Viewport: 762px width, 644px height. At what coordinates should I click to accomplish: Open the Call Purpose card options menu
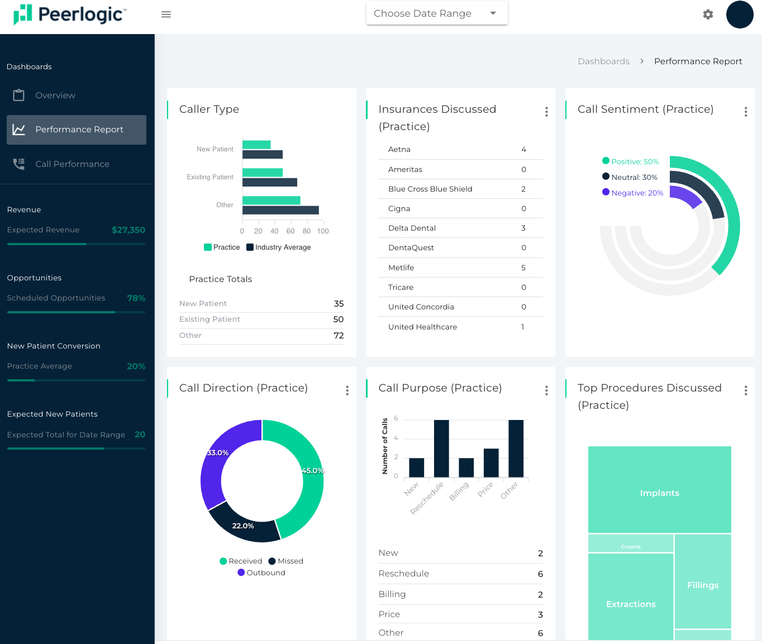tap(546, 390)
